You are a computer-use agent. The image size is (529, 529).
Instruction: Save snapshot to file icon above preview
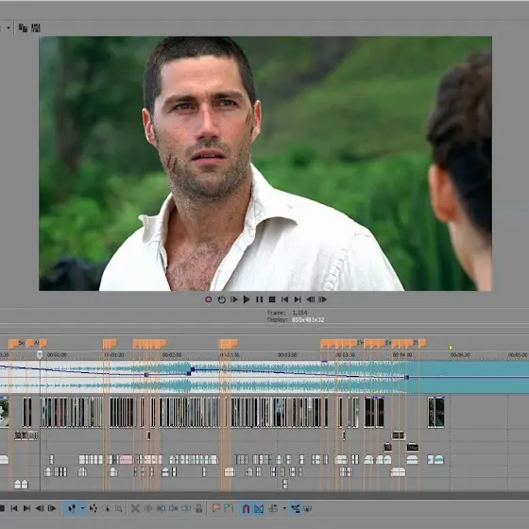36,27
